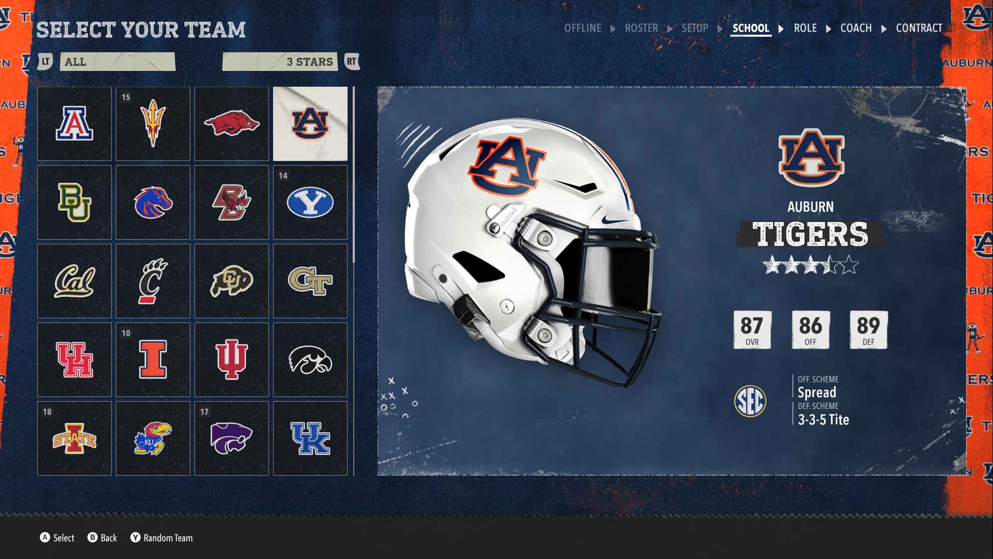Choose the Arizona State pitchfork logo

153,124
